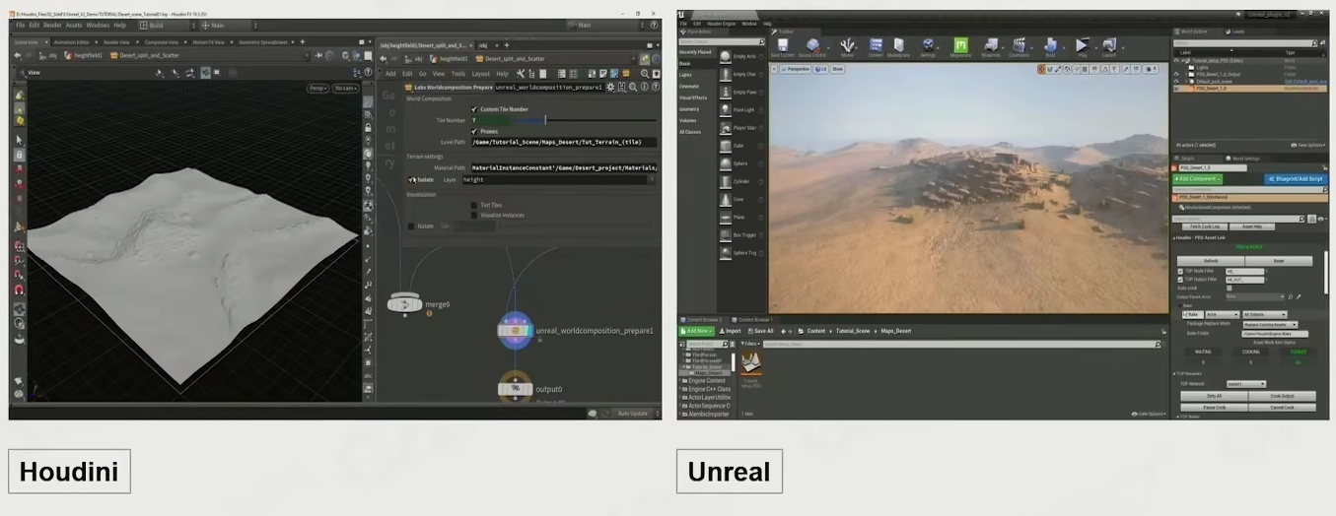Select the Geometry category in Place Actors
The image size is (1336, 516).
[x=689, y=108]
